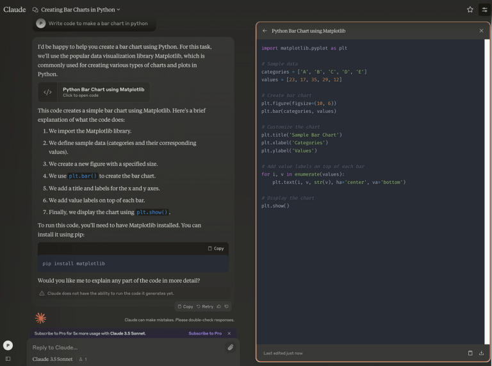Copy the full response text
492x366 pixels.
[x=185, y=306]
